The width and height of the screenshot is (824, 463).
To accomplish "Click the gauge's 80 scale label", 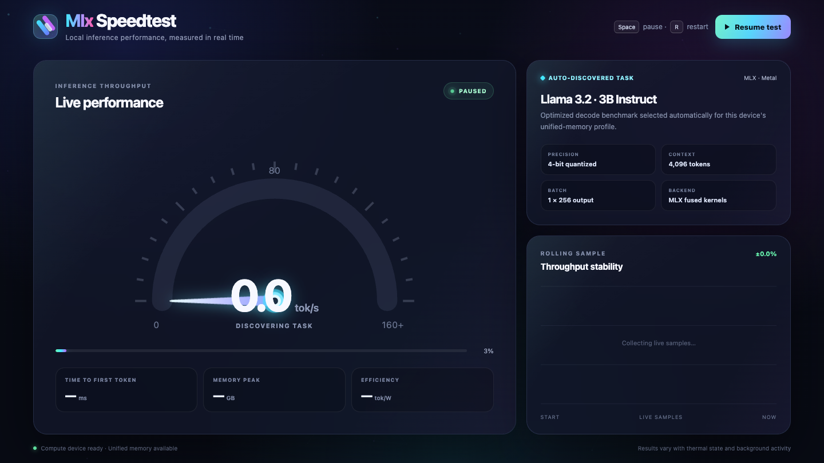I will click(x=275, y=170).
